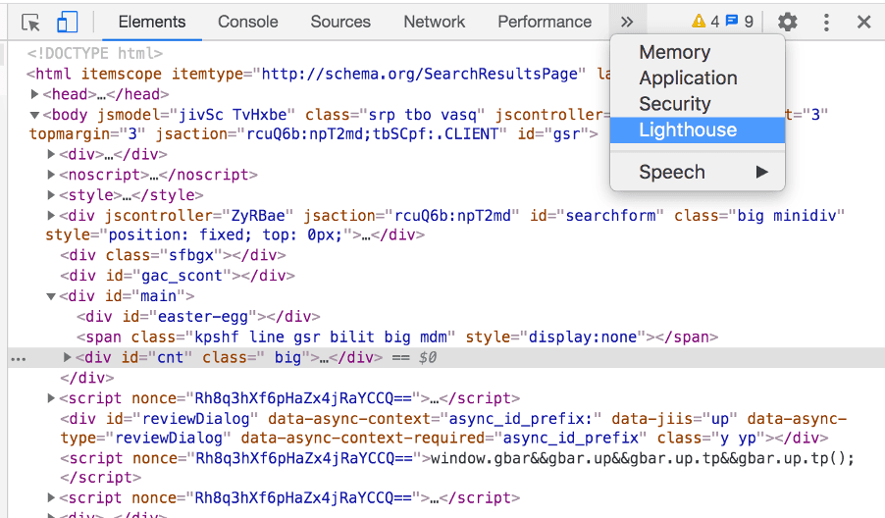
Task: Switch to the Console tab
Action: [x=248, y=22]
